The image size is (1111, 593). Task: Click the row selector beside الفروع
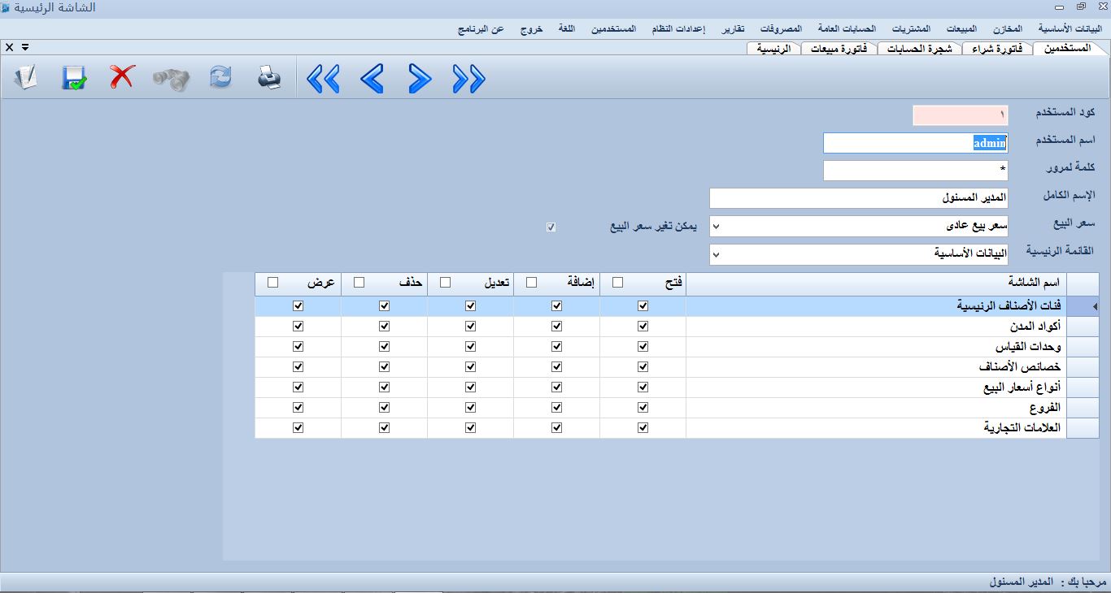coord(1083,408)
